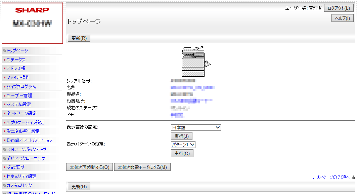Go to トップページ in the sidebar
The width and height of the screenshot is (358, 194).
[17, 51]
